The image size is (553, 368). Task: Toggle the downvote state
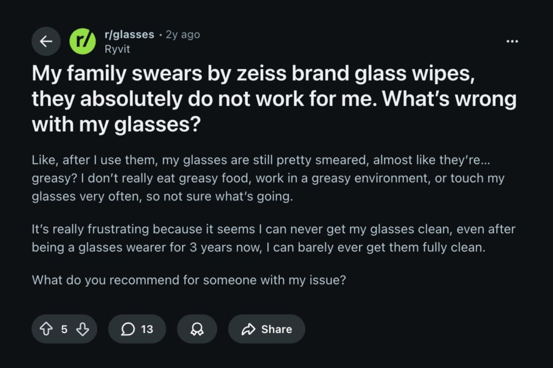point(82,329)
